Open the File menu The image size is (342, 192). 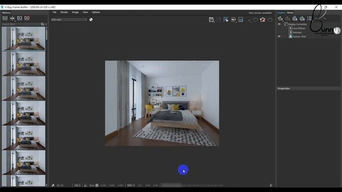point(55,12)
